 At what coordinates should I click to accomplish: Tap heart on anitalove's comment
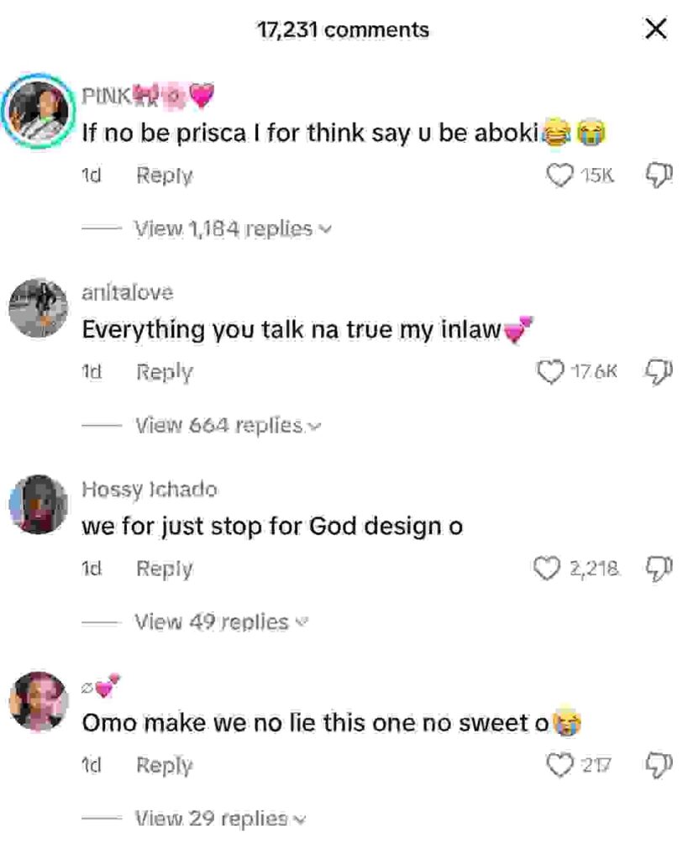549,371
